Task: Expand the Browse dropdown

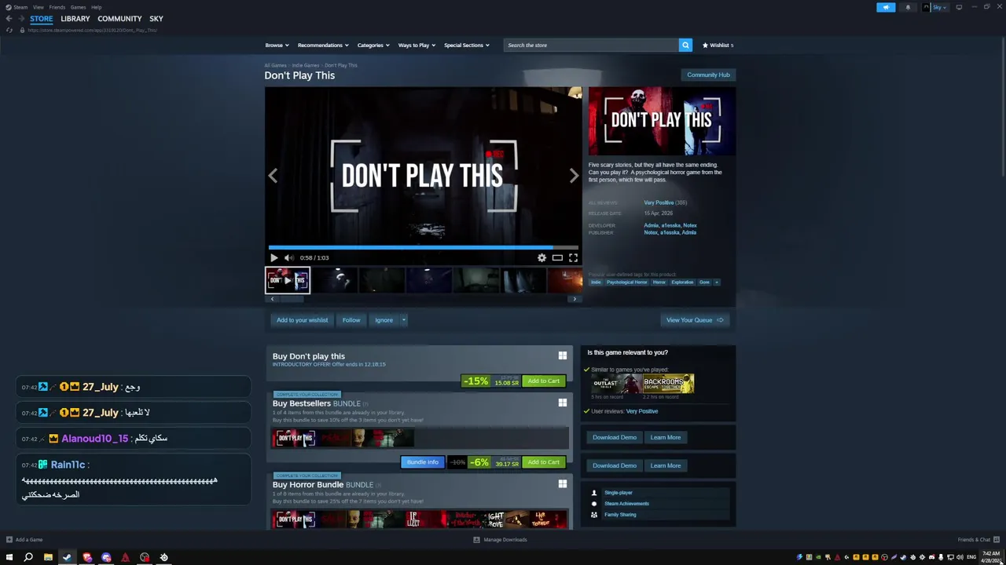Action: coord(277,45)
